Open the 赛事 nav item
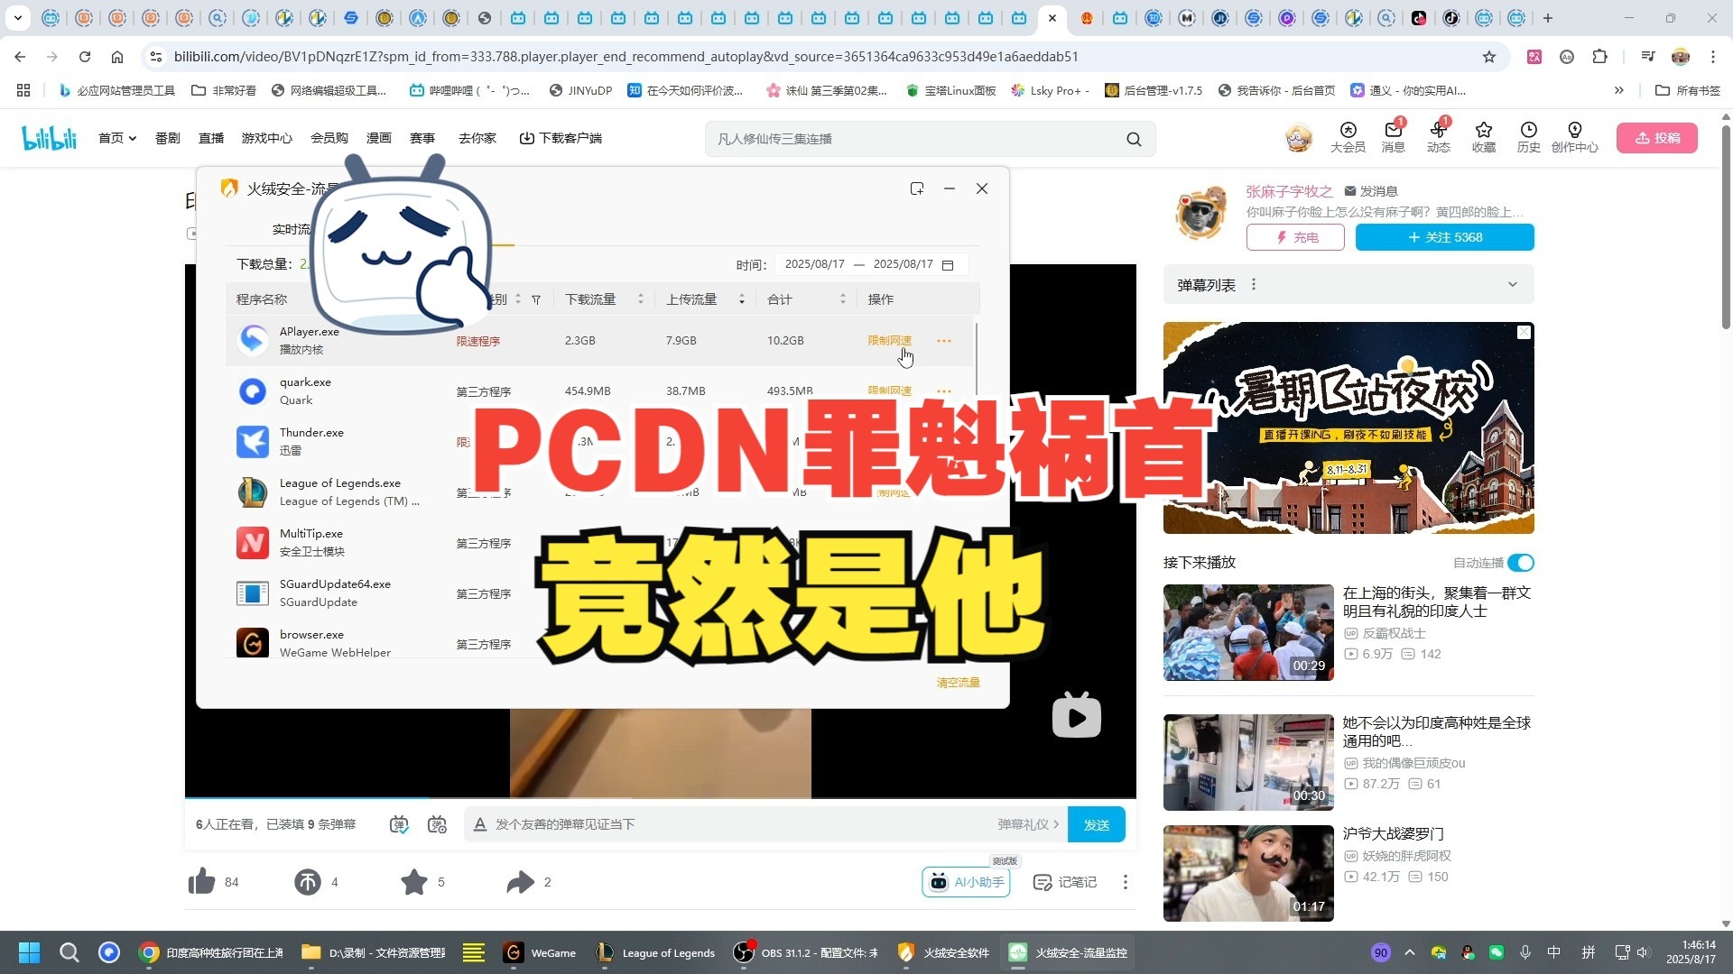Screen dimensions: 1733x974 coord(422,138)
